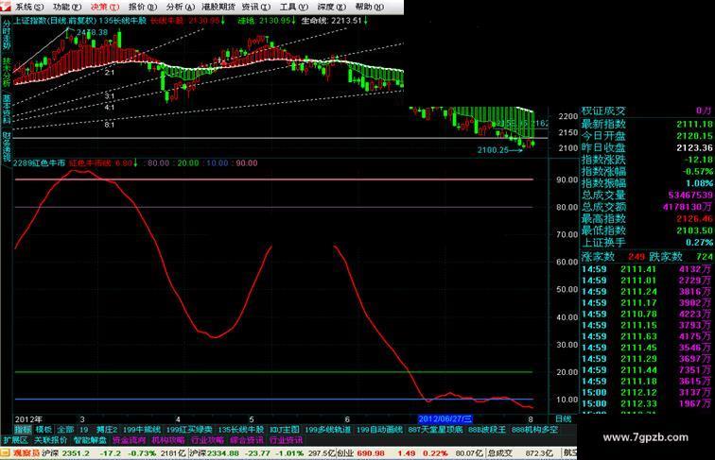The image size is (715, 460).
Task: Select the 简庄2 indicator tab
Action: [107, 430]
